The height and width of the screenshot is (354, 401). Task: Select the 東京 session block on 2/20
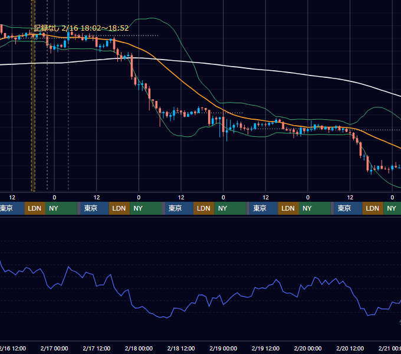(x=348, y=208)
